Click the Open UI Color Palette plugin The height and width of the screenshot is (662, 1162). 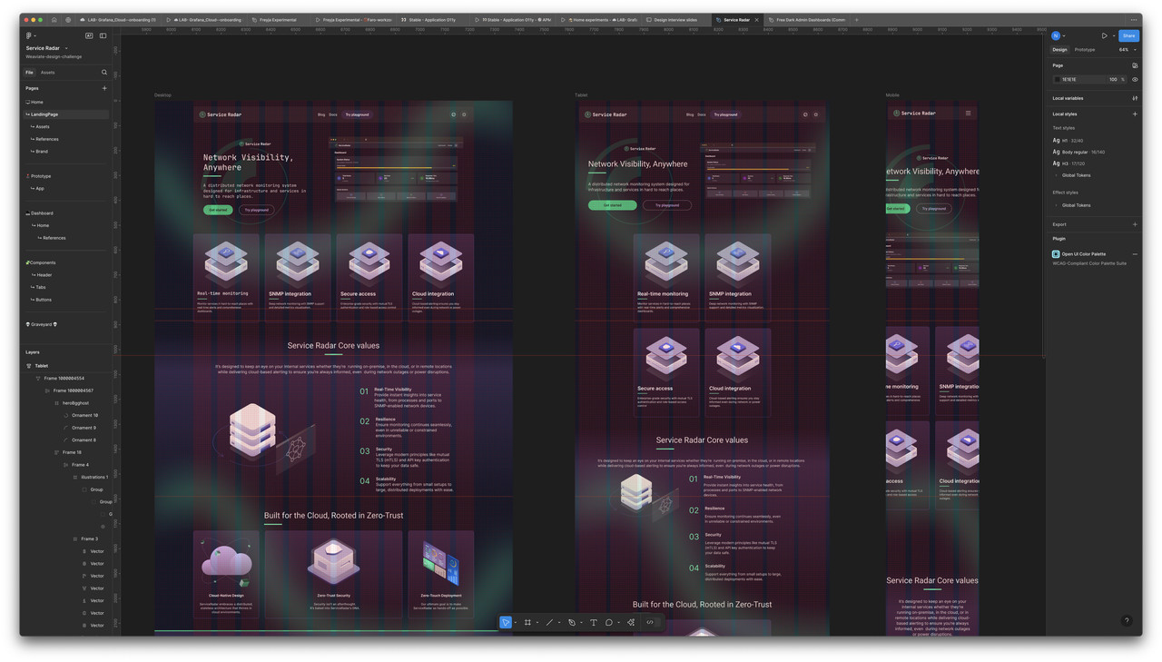pos(1084,254)
